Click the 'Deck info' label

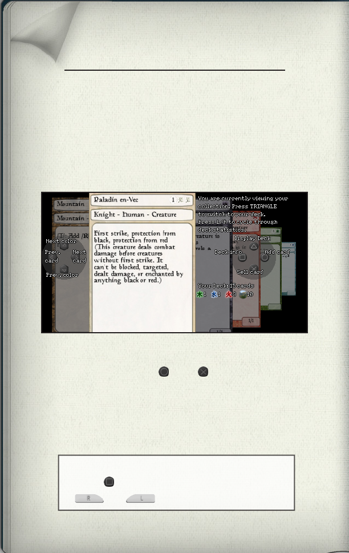coord(228,252)
